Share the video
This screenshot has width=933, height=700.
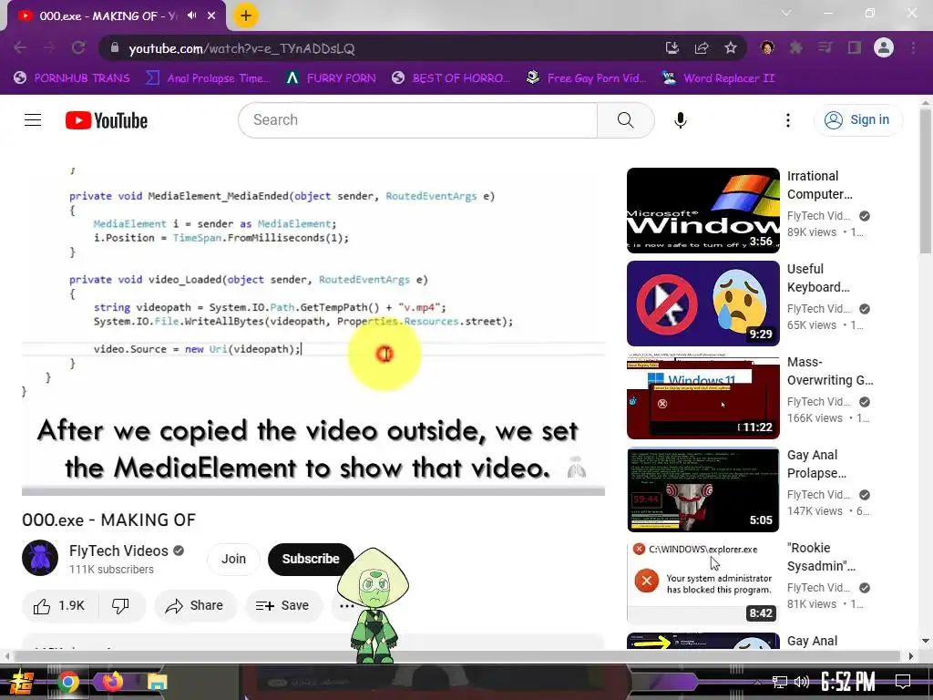pyautogui.click(x=195, y=606)
